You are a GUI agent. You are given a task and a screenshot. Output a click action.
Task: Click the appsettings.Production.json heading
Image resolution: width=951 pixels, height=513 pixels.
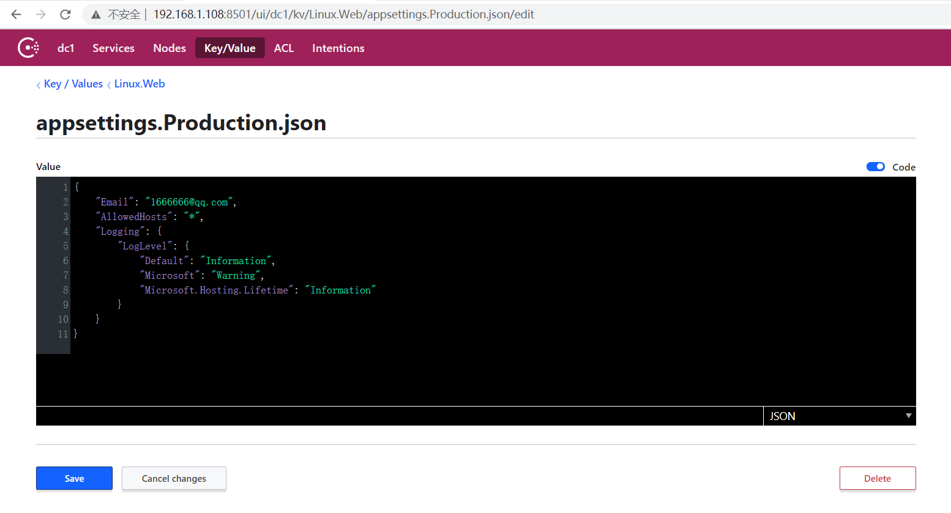(181, 123)
